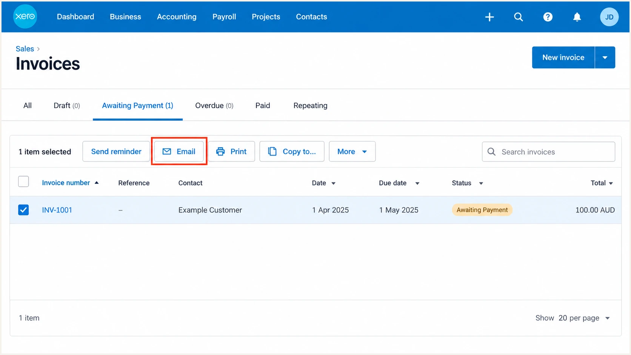Click Send reminder

(116, 151)
